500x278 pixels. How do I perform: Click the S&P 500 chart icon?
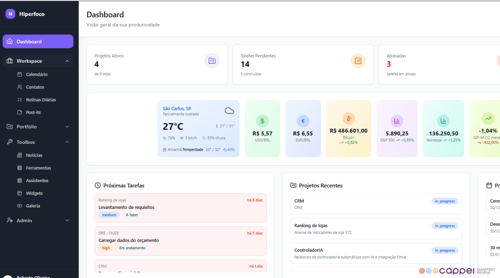point(397,121)
